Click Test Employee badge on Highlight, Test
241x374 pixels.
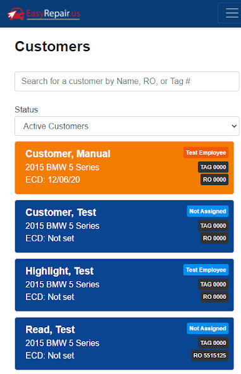(x=206, y=270)
